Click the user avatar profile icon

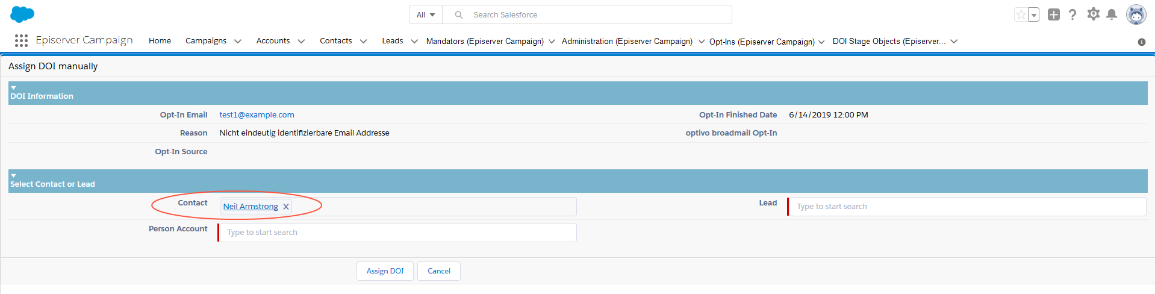click(x=1136, y=14)
